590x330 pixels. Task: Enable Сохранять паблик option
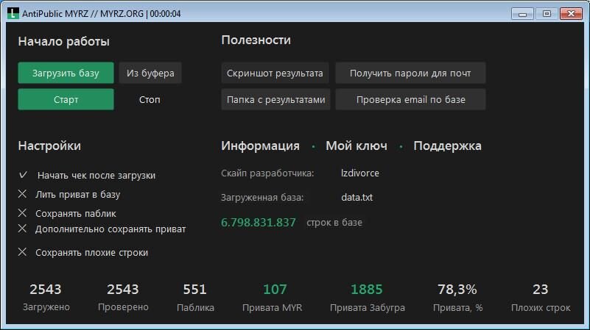coord(23,213)
